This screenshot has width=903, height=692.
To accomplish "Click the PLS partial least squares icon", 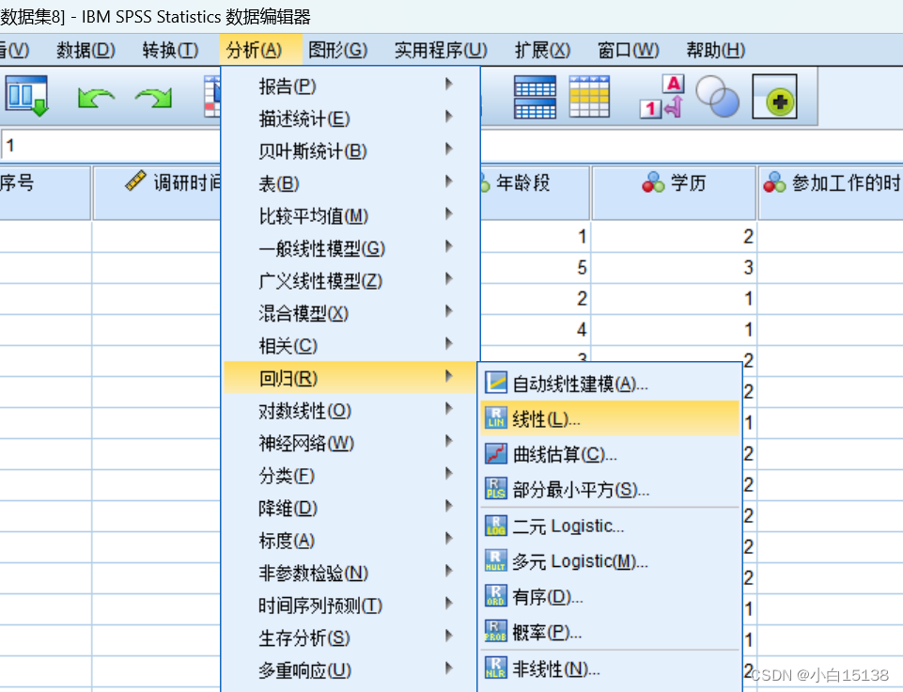I will [x=496, y=489].
